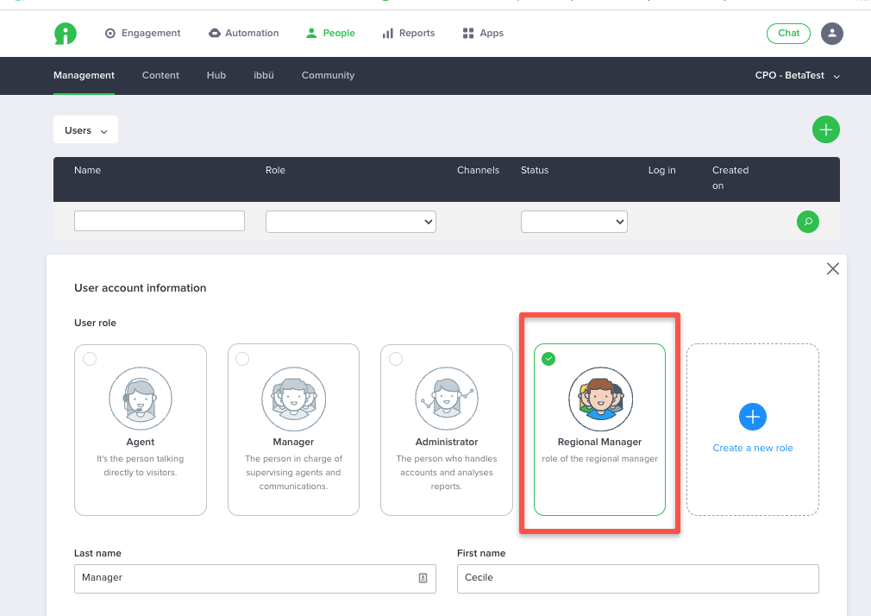
Task: Click the Created on column header
Action: tap(730, 178)
